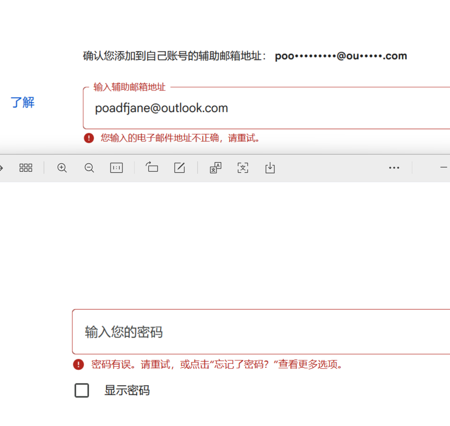
Task: Rotate the image
Action: pos(152,168)
